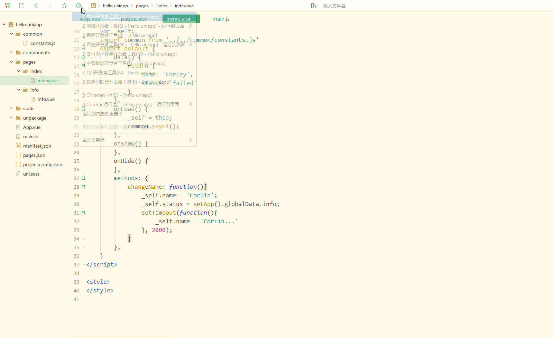Click the star bookmark icon

point(64,6)
